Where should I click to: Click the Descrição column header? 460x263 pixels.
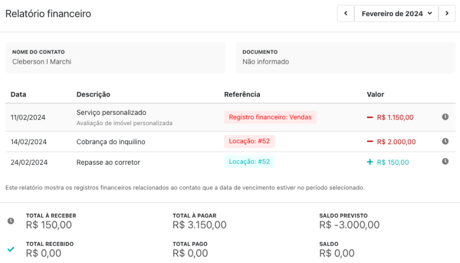93,94
